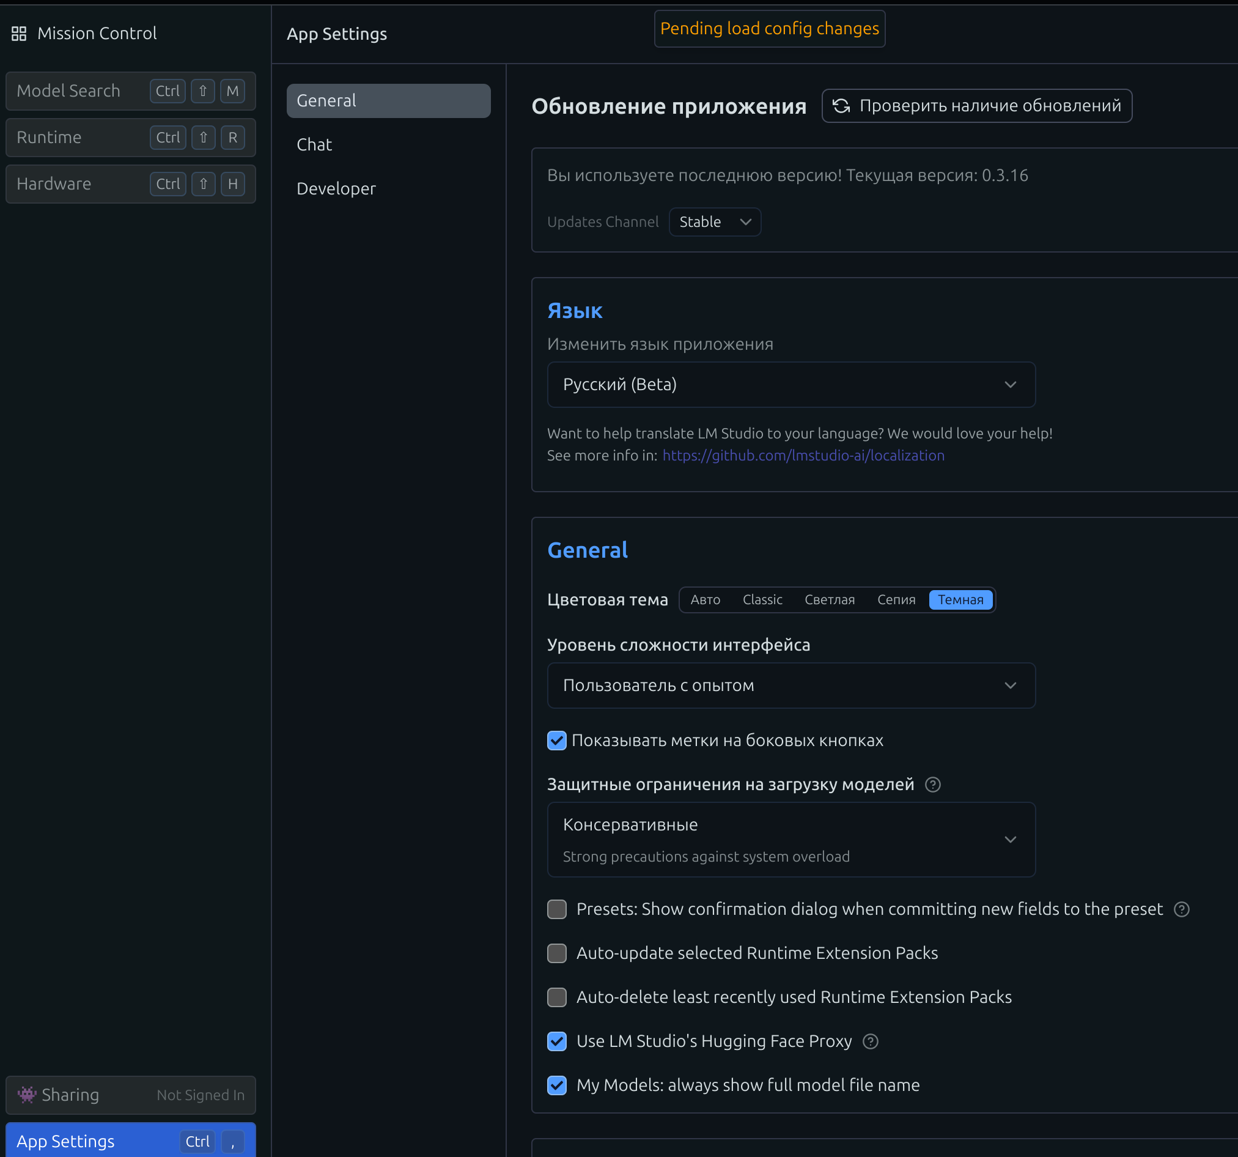The image size is (1238, 1157).
Task: Click the Mission Control grid icon
Action: pos(20,34)
